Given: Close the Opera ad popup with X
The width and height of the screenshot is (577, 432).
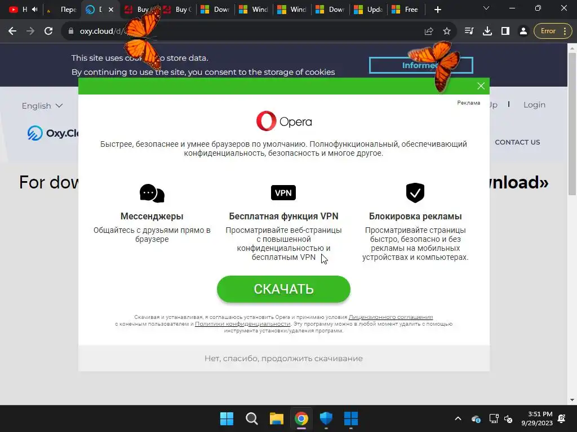Looking at the screenshot, I should [x=481, y=86].
